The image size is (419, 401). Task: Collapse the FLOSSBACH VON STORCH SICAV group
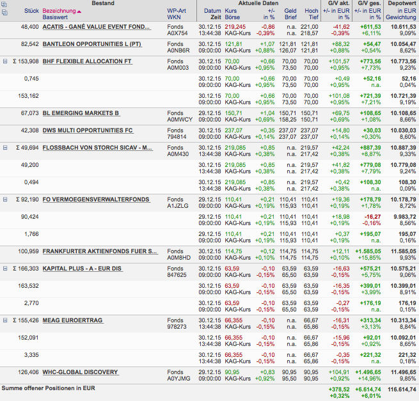coord(5,148)
